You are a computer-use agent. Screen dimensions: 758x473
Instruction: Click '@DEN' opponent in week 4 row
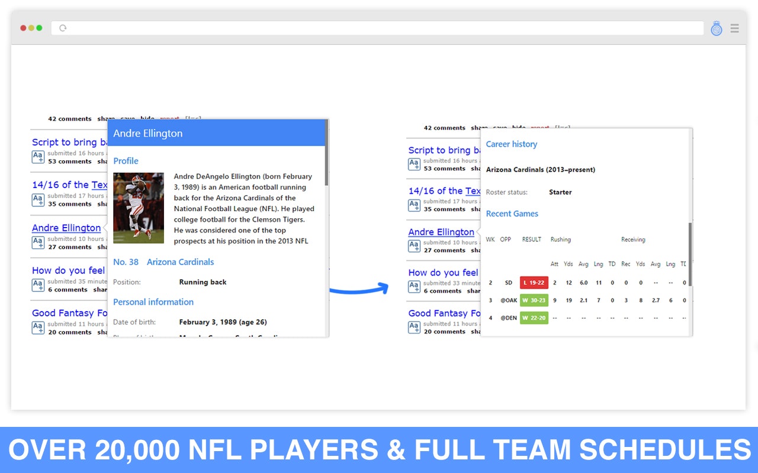click(509, 318)
